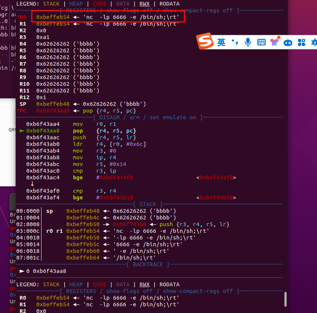Open the skin shirt icon in IME bar
The image size is (317, 313).
(274, 42)
